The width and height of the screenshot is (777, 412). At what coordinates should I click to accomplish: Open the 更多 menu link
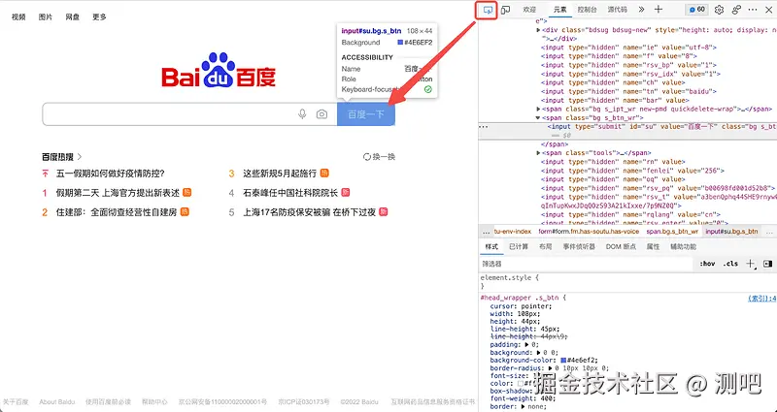(99, 16)
